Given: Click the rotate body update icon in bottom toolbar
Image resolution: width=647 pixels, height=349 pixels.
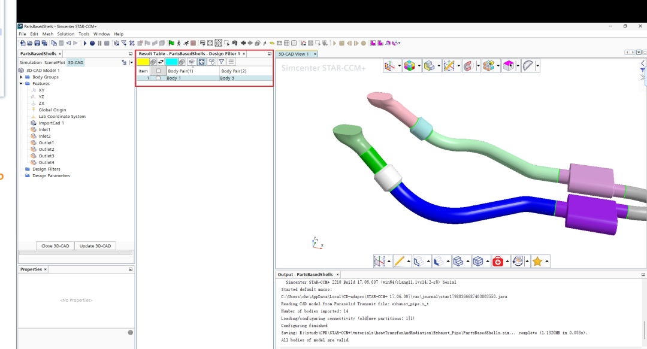Looking at the screenshot, I should pos(518,261).
